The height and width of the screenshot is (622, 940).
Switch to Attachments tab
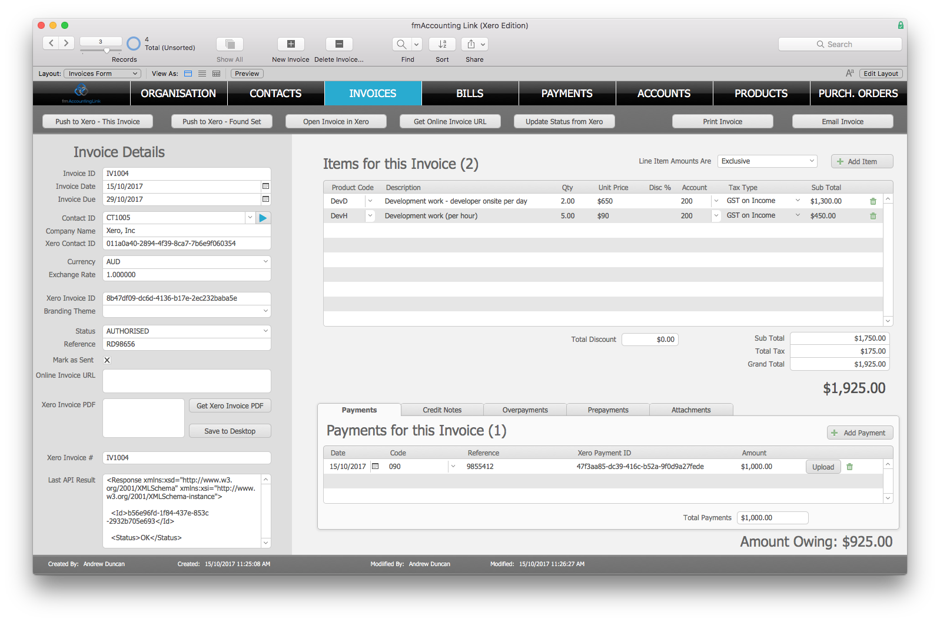click(x=691, y=410)
